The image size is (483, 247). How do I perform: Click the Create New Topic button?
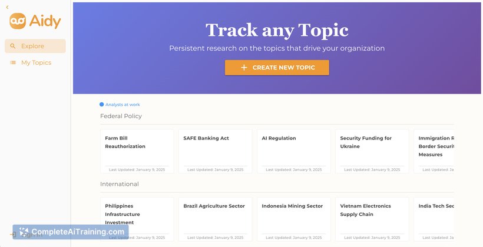(277, 68)
